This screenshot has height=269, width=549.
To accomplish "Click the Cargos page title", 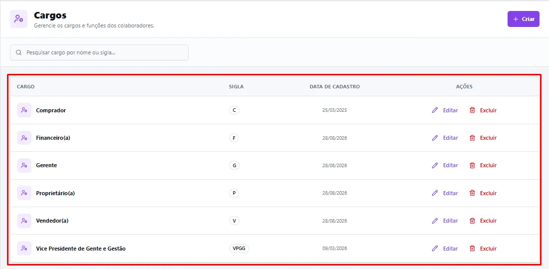I will [50, 15].
